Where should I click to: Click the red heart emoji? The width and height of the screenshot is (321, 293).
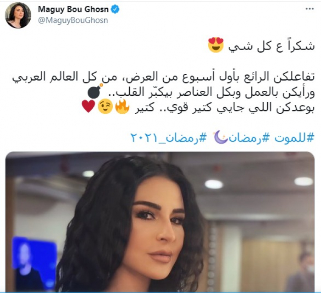pos(88,106)
